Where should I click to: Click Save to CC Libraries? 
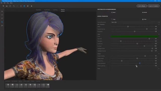coord(153,6)
